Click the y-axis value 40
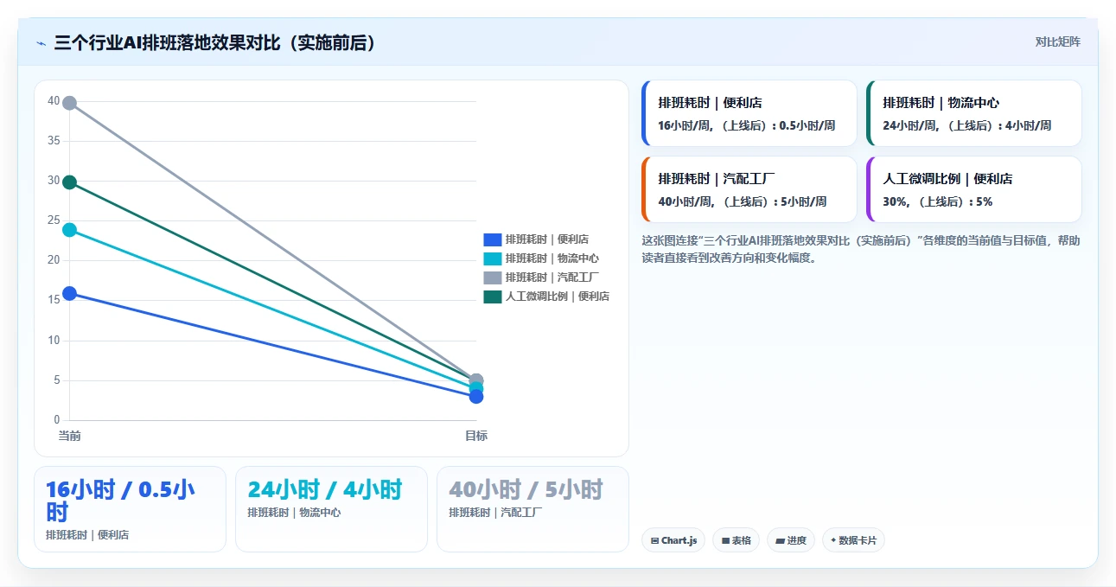The image size is (1116, 587). point(54,101)
